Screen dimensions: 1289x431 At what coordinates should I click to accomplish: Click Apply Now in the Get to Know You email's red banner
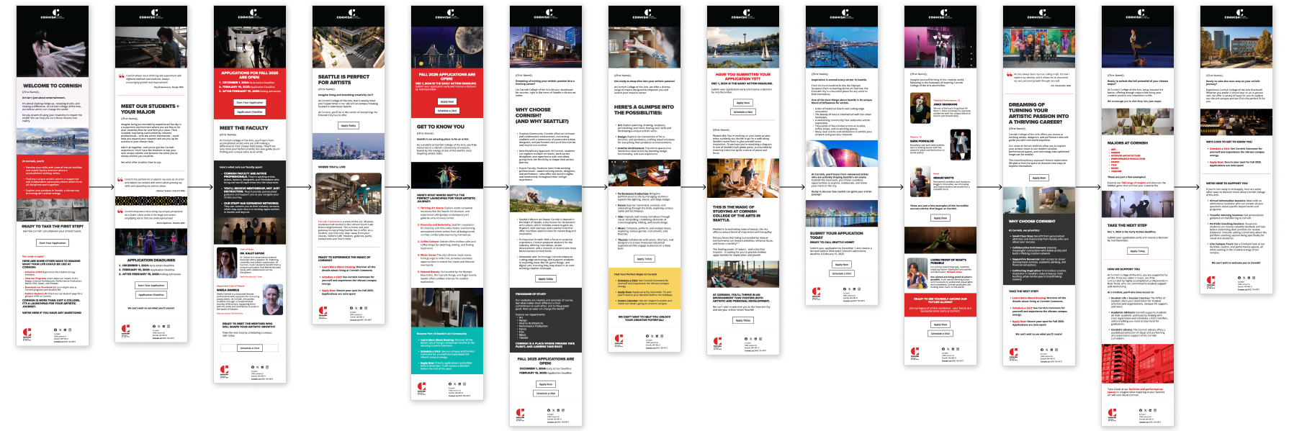click(447, 101)
